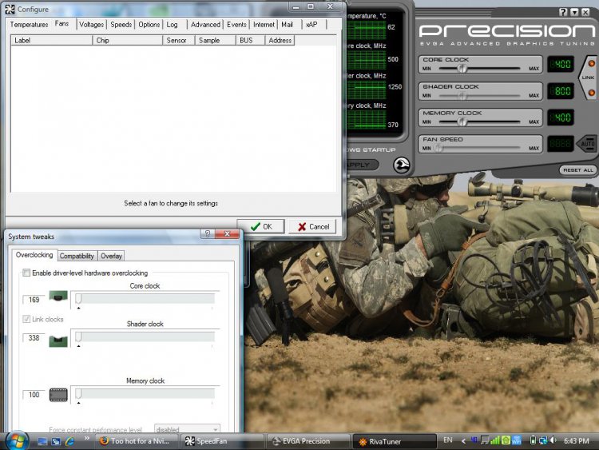The height and width of the screenshot is (450, 599).
Task: Open the Log tab
Action: coord(172,25)
